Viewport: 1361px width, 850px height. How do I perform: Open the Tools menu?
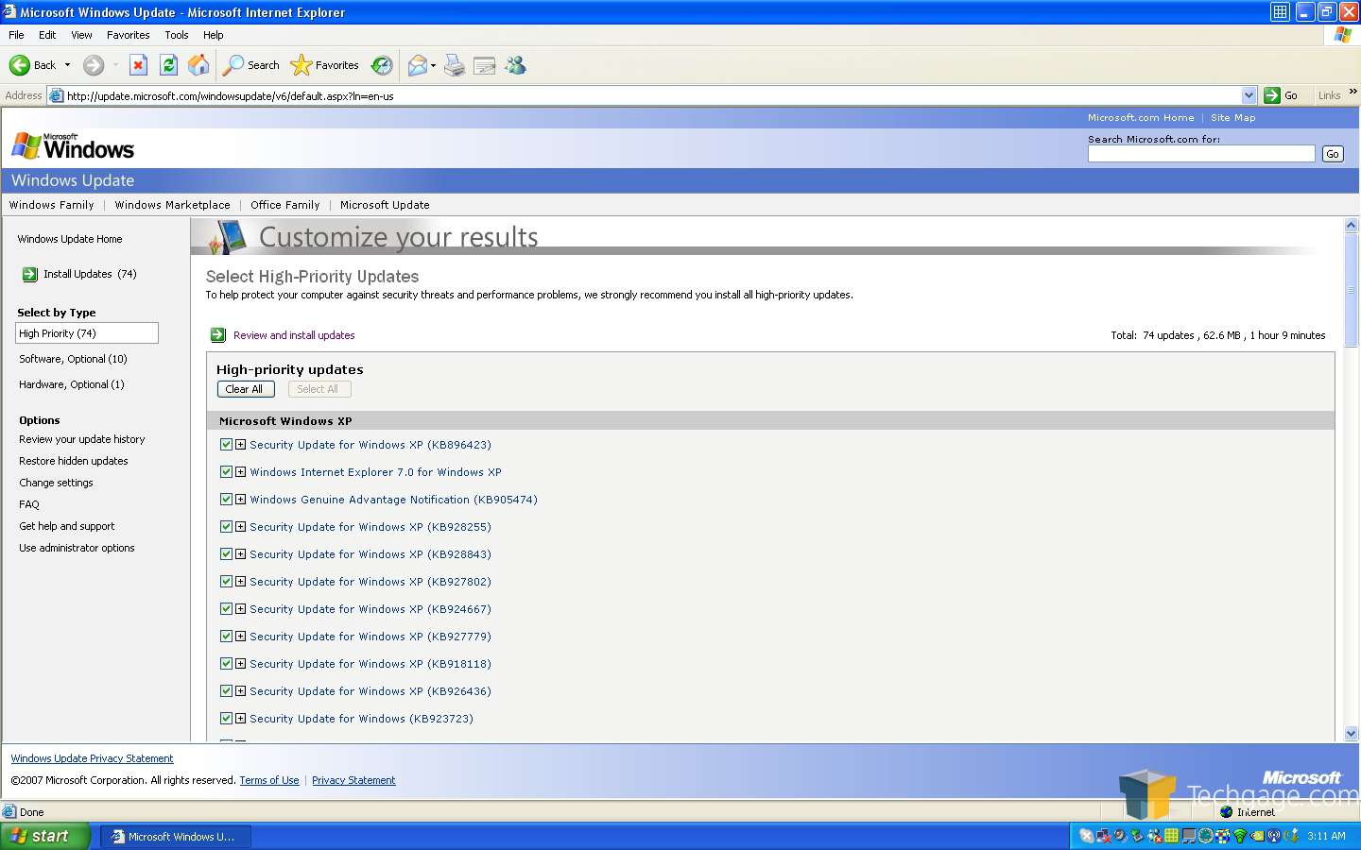176,35
